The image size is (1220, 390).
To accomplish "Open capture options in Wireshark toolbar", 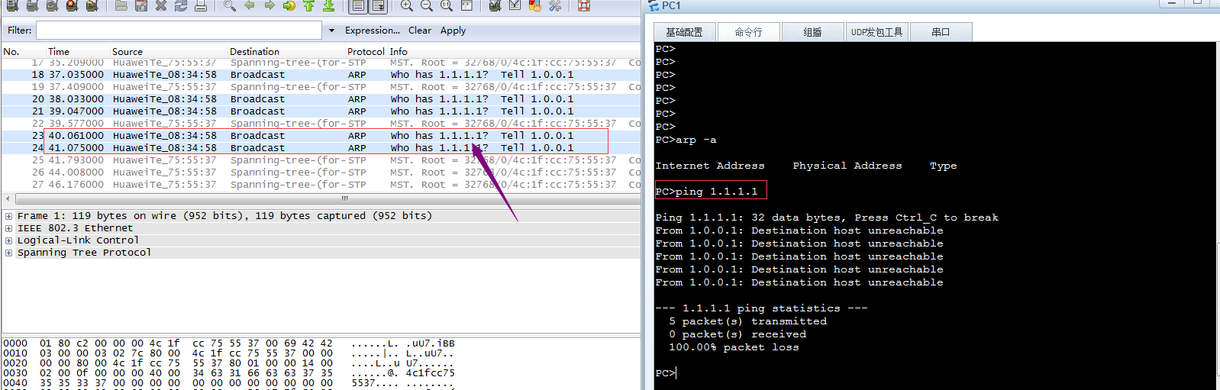I will 32,6.
